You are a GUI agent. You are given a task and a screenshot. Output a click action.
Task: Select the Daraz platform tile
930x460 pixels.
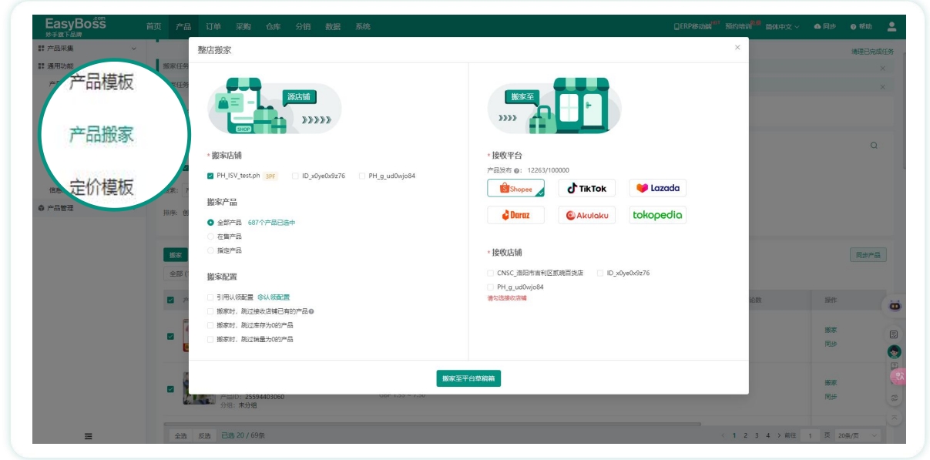coord(515,215)
